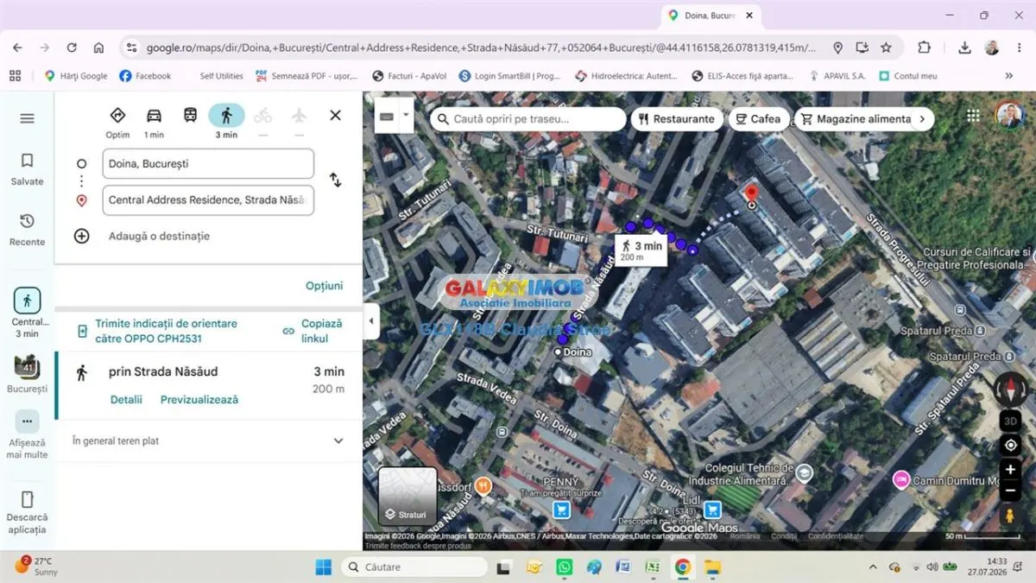Activate the Street View pegman
The image size is (1036, 583).
[1010, 516]
